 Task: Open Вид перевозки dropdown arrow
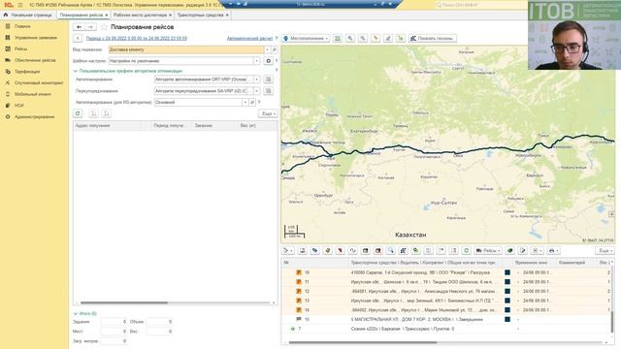point(268,49)
